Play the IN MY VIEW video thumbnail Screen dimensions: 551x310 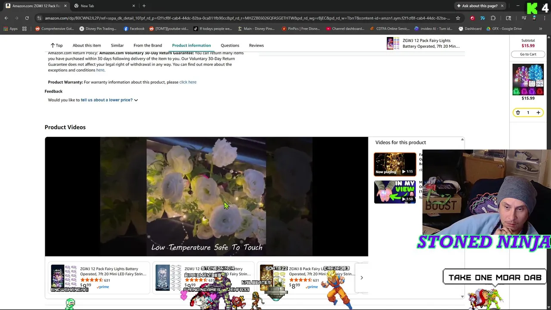coord(395,192)
